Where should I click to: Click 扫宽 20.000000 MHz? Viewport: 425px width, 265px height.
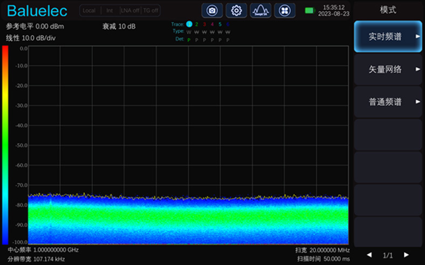coord(323,250)
